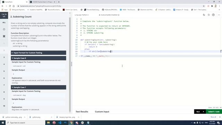Viewport: 222px width, 125px height.
Task: Click the taskbar search box
Action: 25,123
